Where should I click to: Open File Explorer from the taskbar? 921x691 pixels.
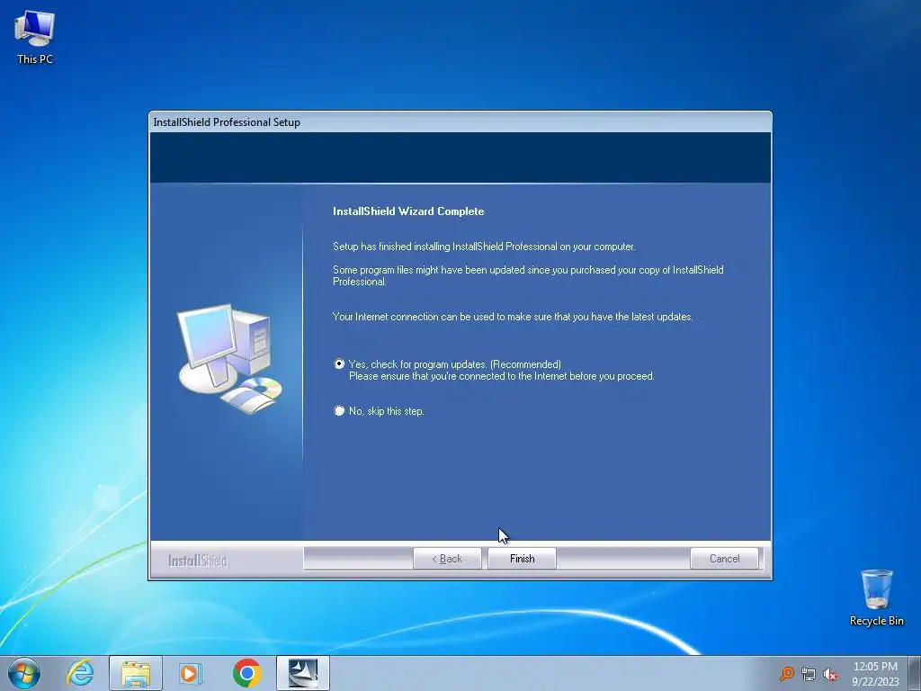tap(136, 673)
